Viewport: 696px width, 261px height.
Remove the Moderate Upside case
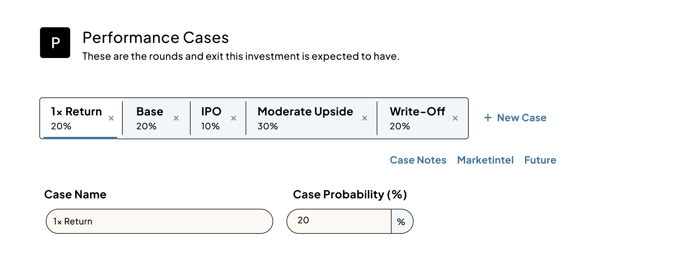tap(365, 118)
